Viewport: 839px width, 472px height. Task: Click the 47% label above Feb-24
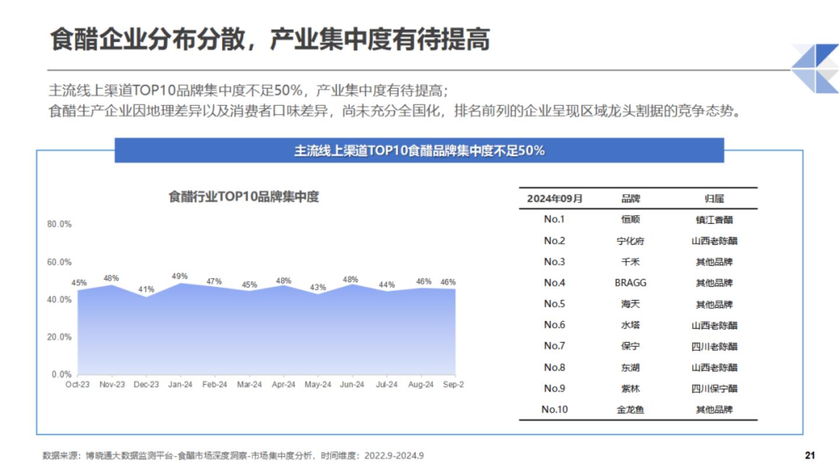coord(214,281)
